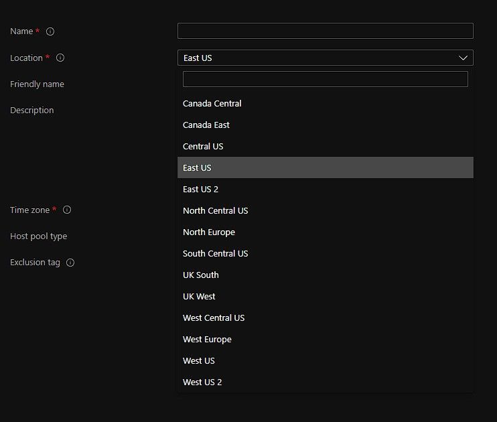Image resolution: width=497 pixels, height=422 pixels.
Task: Select West Europe region
Action: pos(207,340)
